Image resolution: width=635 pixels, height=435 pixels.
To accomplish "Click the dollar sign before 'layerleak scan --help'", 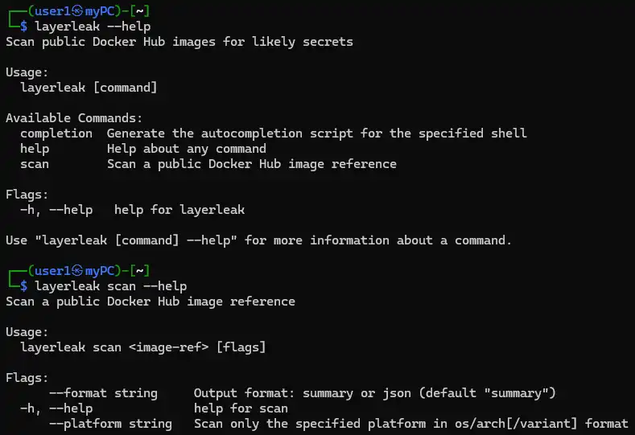I will click(x=24, y=286).
